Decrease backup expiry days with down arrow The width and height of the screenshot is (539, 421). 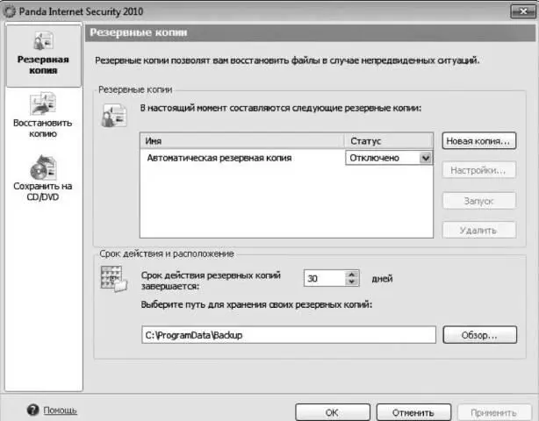click(351, 282)
